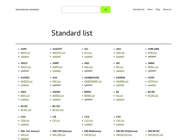Go to the News menu item
187x140 pixels.
(x=150, y=9)
